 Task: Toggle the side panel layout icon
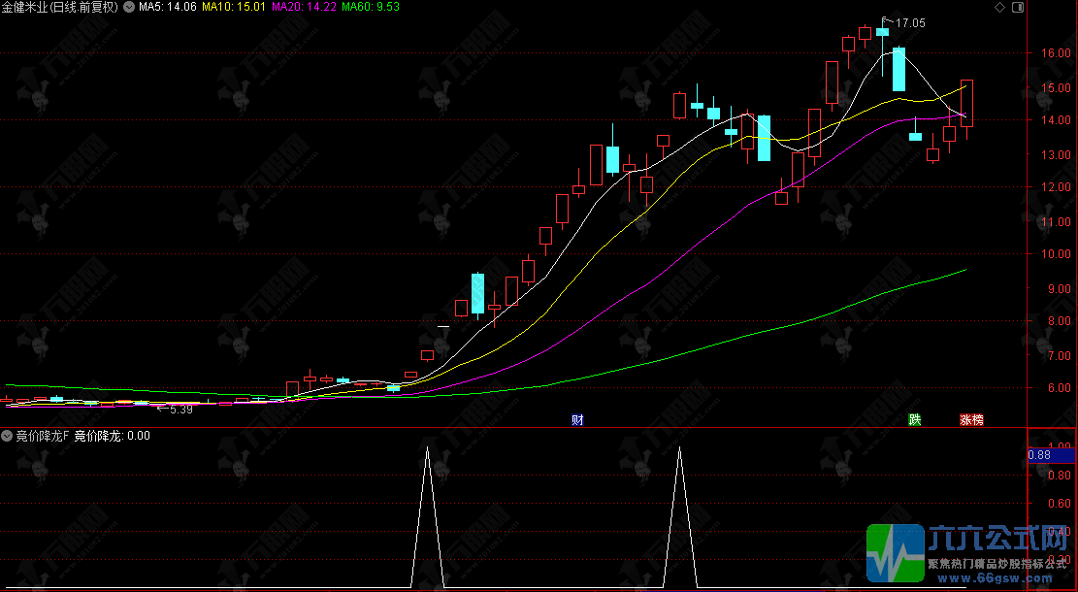(x=1018, y=7)
